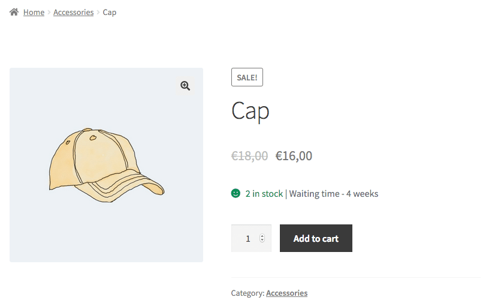Viewport: 489px width, 306px height.
Task: Click the house icon in the breadcrumb
Action: click(x=14, y=12)
